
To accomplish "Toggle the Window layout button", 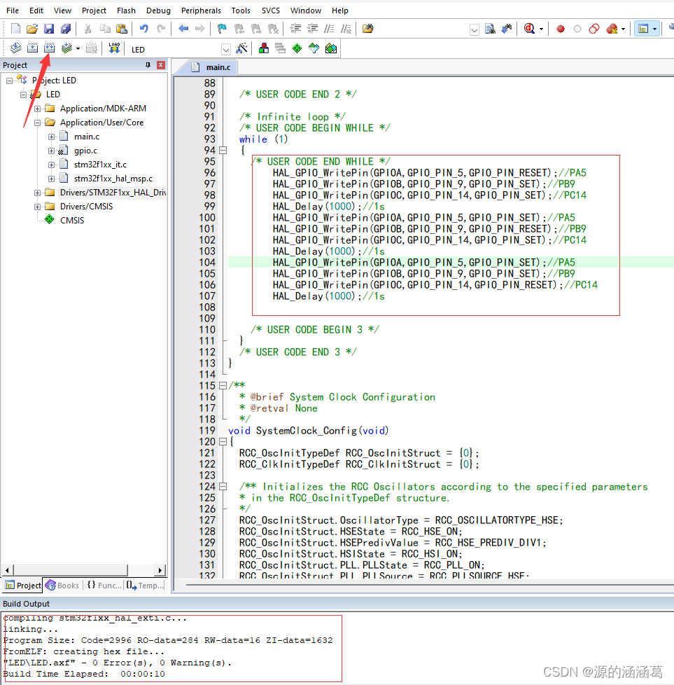I will 643,29.
